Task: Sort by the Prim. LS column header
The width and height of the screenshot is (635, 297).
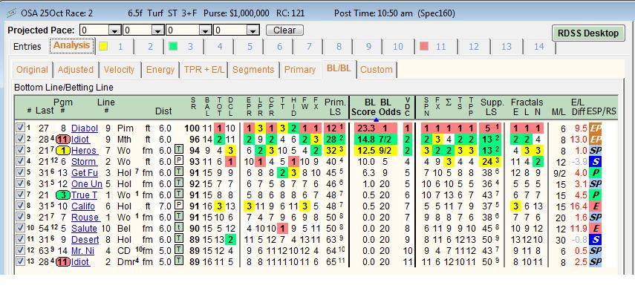Action: tap(335, 107)
